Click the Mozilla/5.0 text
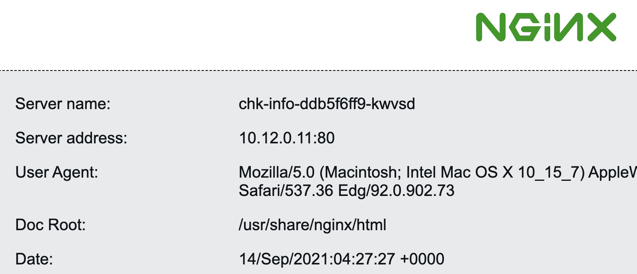The width and height of the screenshot is (637, 274). click(x=277, y=172)
